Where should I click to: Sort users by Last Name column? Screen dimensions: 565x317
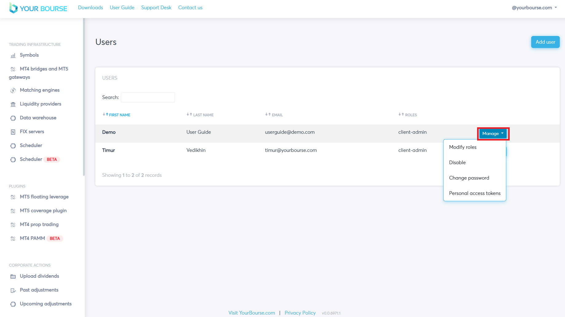(x=200, y=115)
